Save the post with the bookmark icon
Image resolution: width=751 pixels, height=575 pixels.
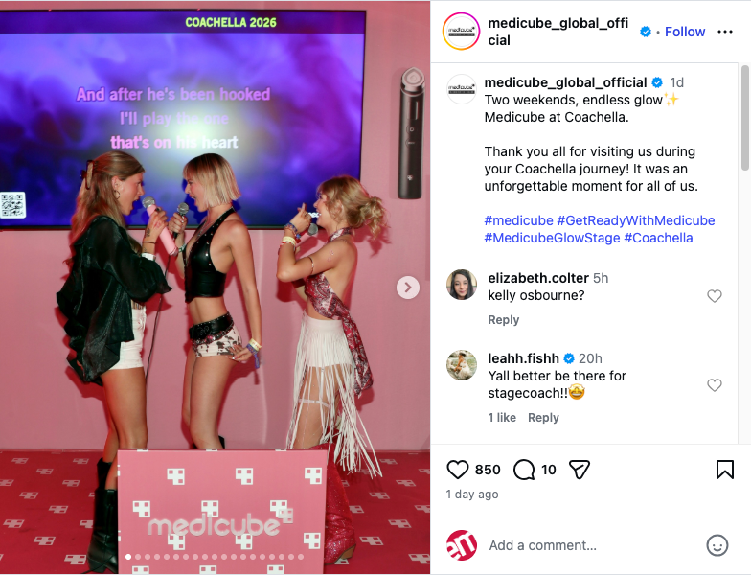pos(724,470)
